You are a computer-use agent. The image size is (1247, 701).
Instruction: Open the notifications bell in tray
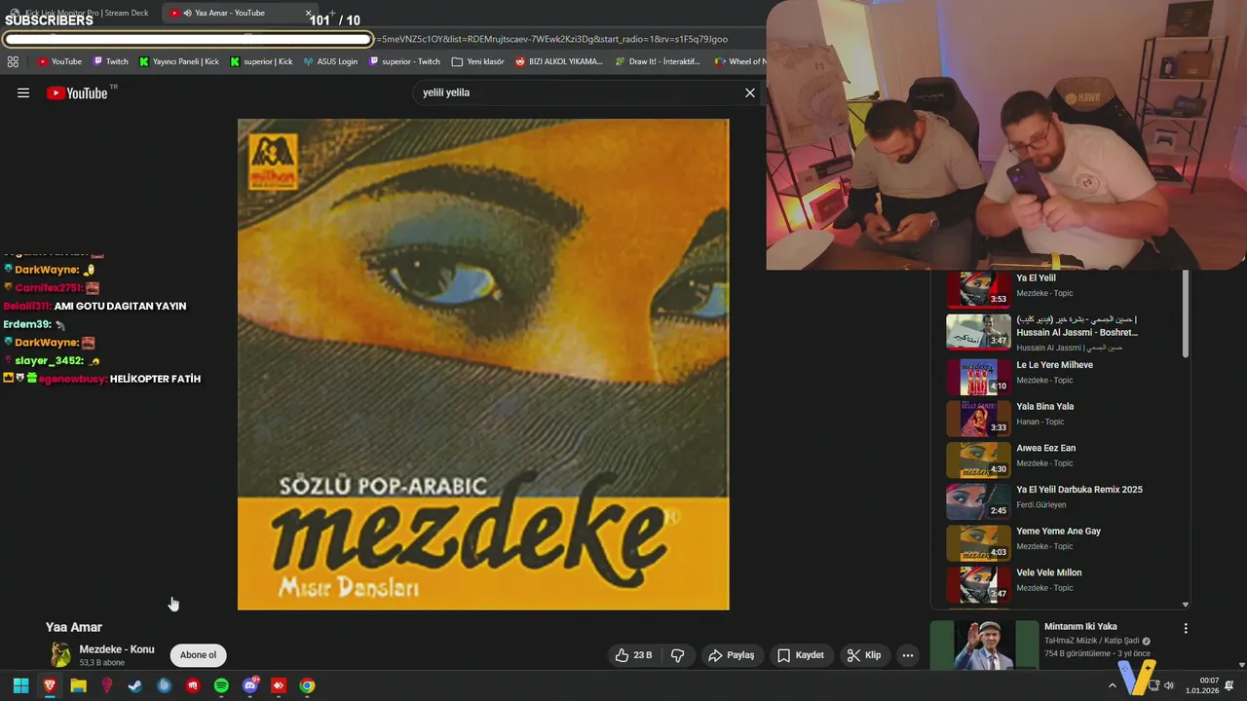pyautogui.click(x=1229, y=685)
